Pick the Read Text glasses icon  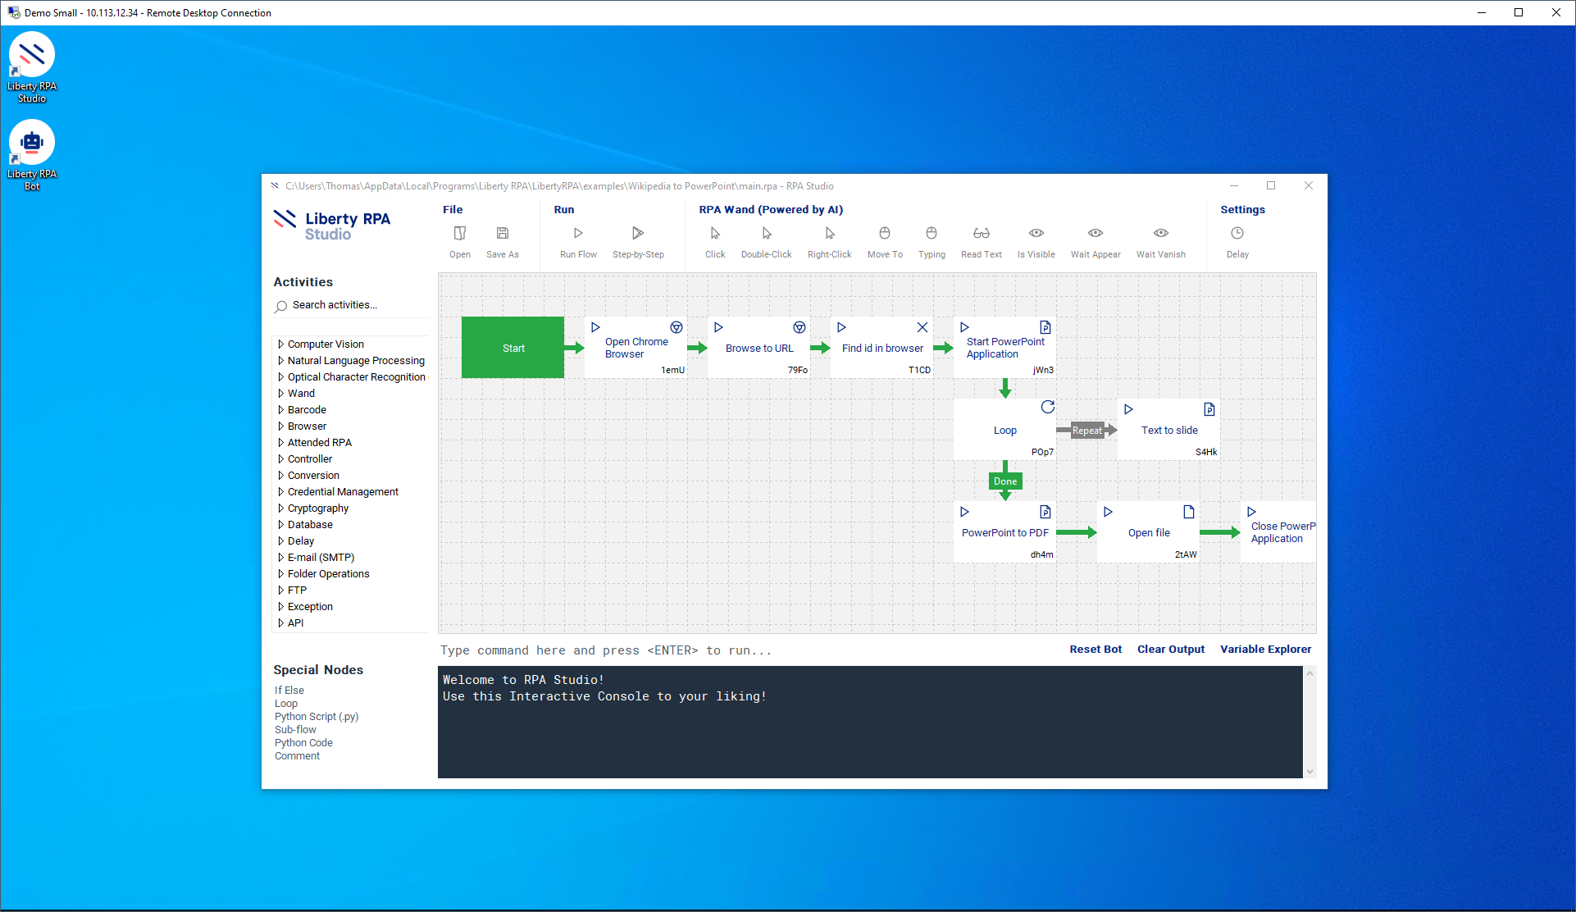982,234
